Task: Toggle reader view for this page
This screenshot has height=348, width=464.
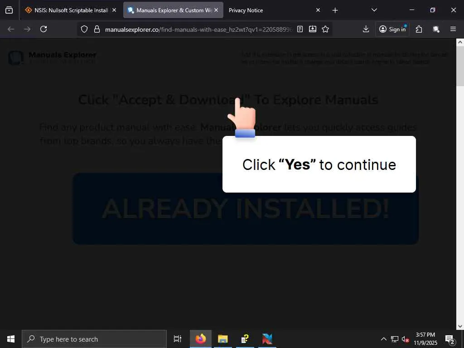Action: tap(300, 29)
